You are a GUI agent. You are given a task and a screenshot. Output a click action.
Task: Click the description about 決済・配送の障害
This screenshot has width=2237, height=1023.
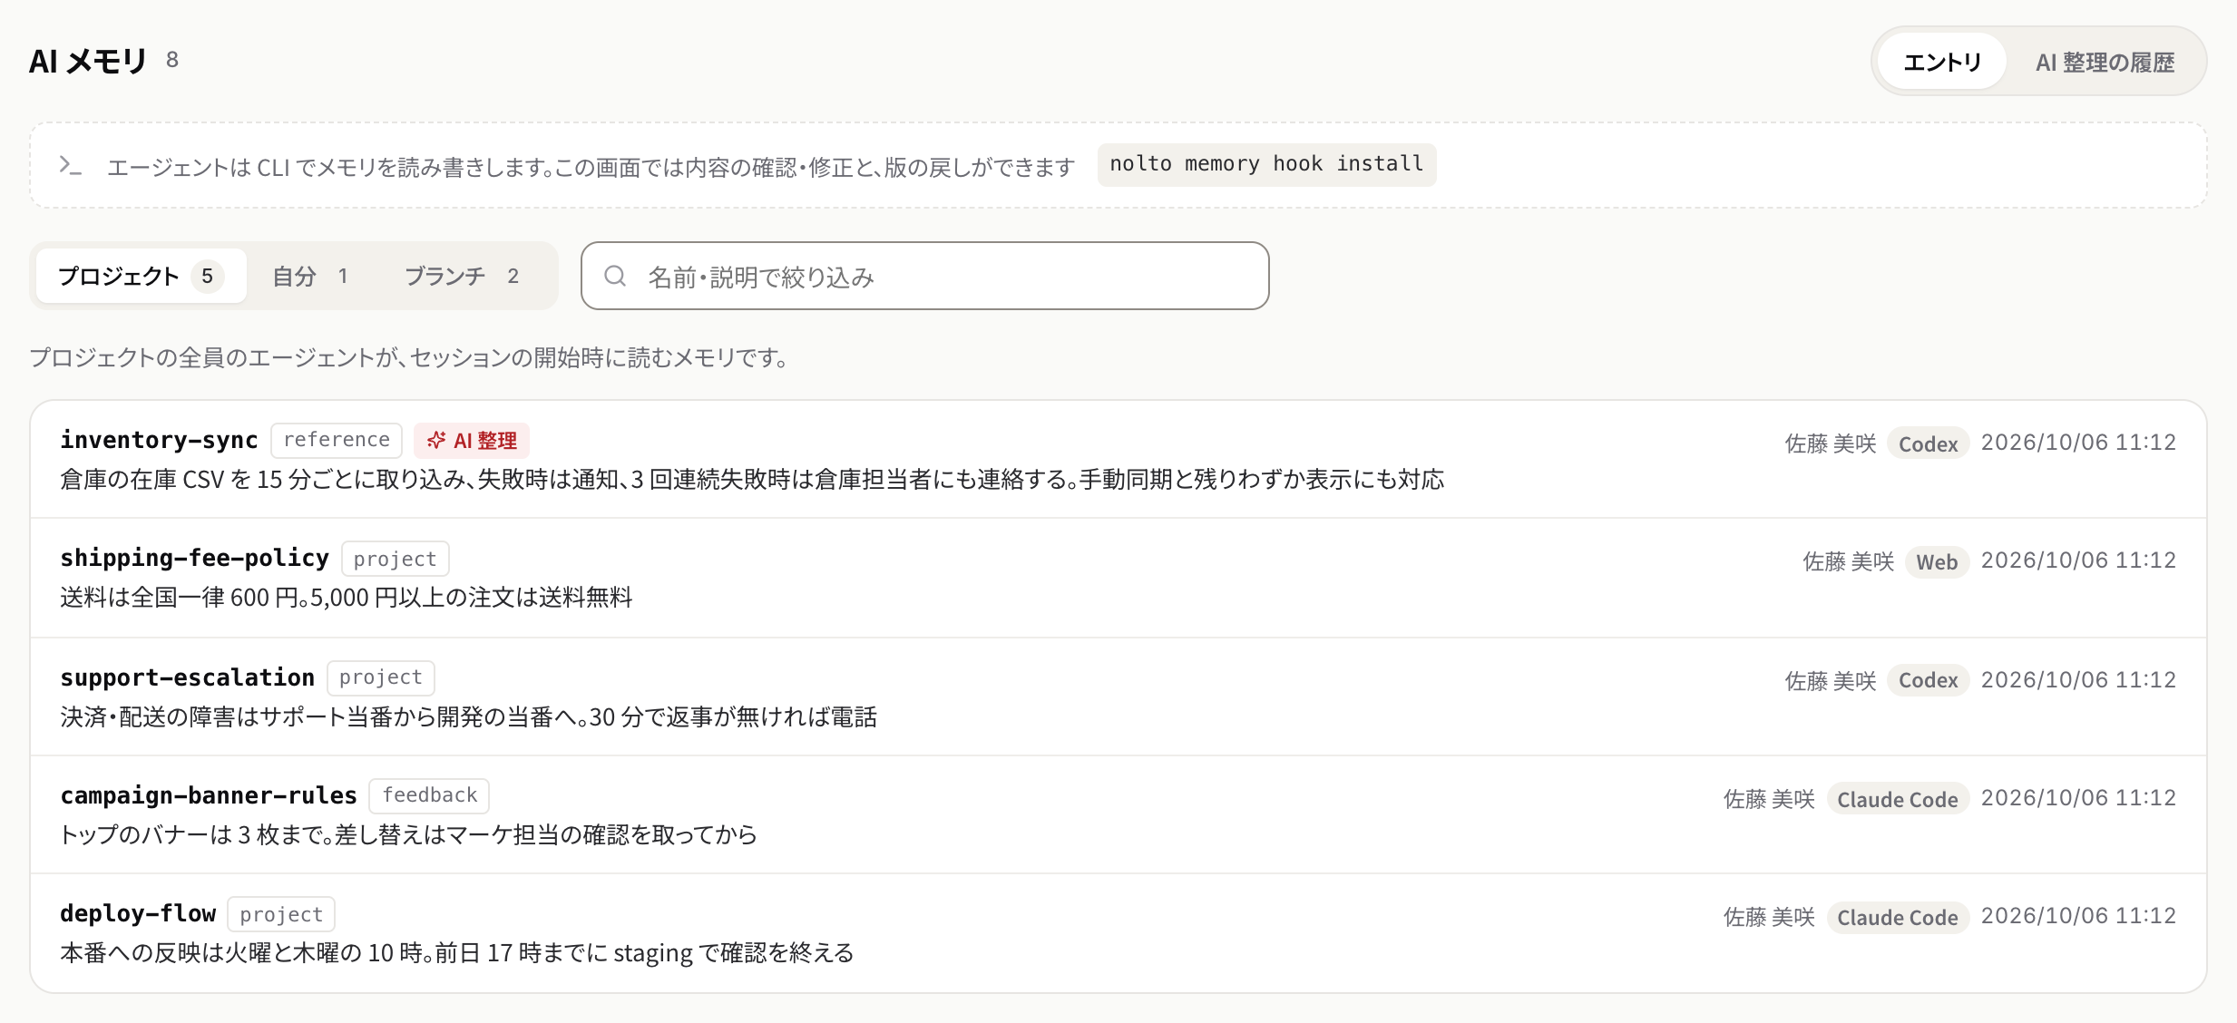coord(469,716)
